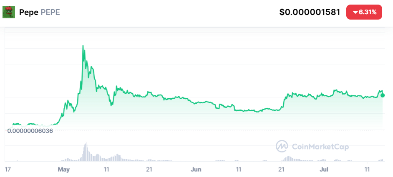Click the red 6.31% change badge

(364, 12)
